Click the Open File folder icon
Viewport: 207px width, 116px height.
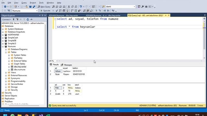tap(27, 6)
